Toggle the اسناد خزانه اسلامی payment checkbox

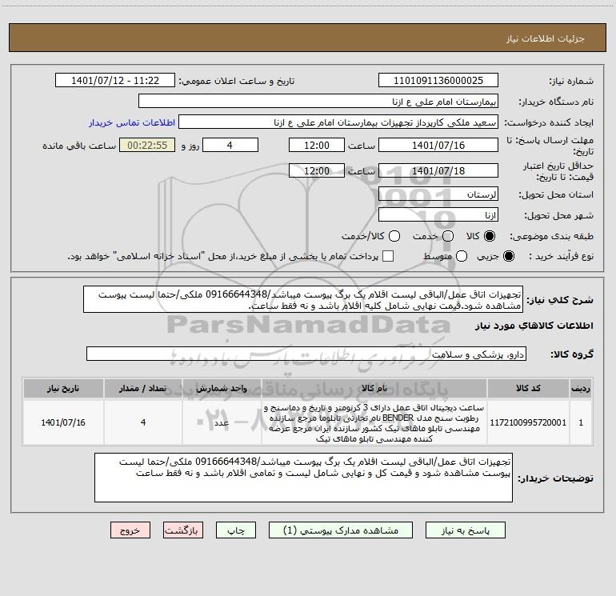click(388, 256)
